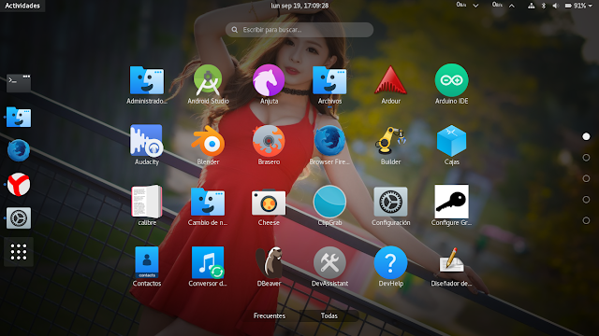Launch Android Studio
Viewport: 599px width, 336px height.
208,85
